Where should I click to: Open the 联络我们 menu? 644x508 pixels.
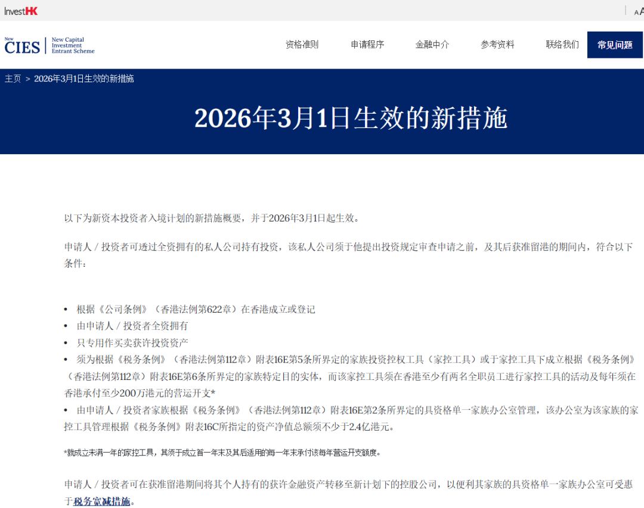[562, 45]
